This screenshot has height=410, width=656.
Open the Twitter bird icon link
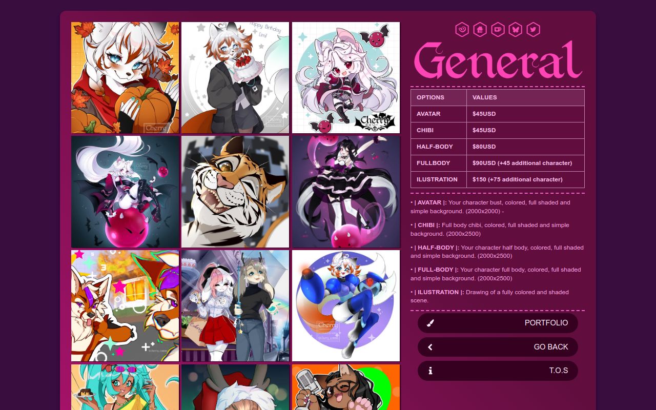(x=533, y=29)
